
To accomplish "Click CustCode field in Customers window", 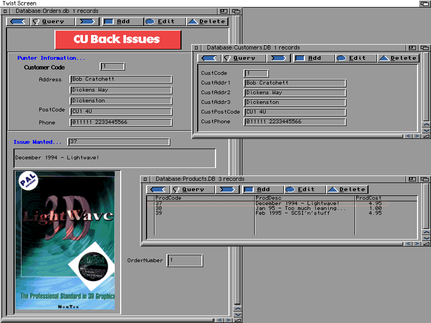I will click(256, 73).
